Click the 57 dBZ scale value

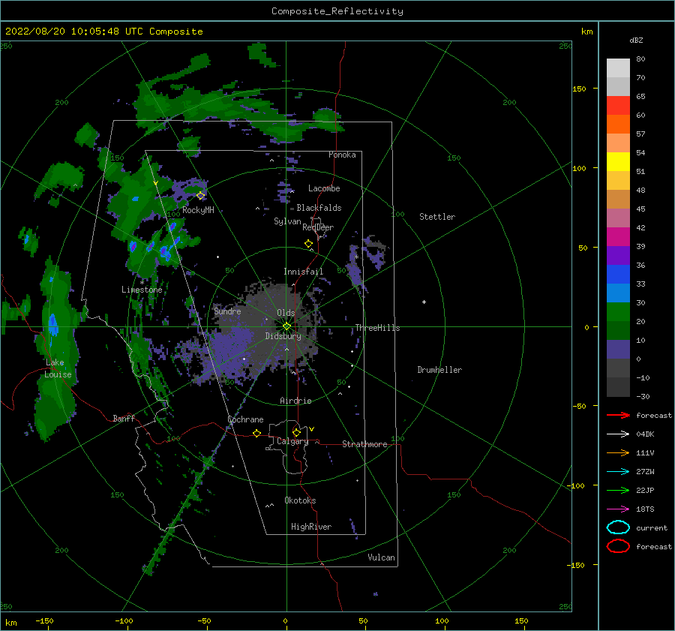[640, 134]
